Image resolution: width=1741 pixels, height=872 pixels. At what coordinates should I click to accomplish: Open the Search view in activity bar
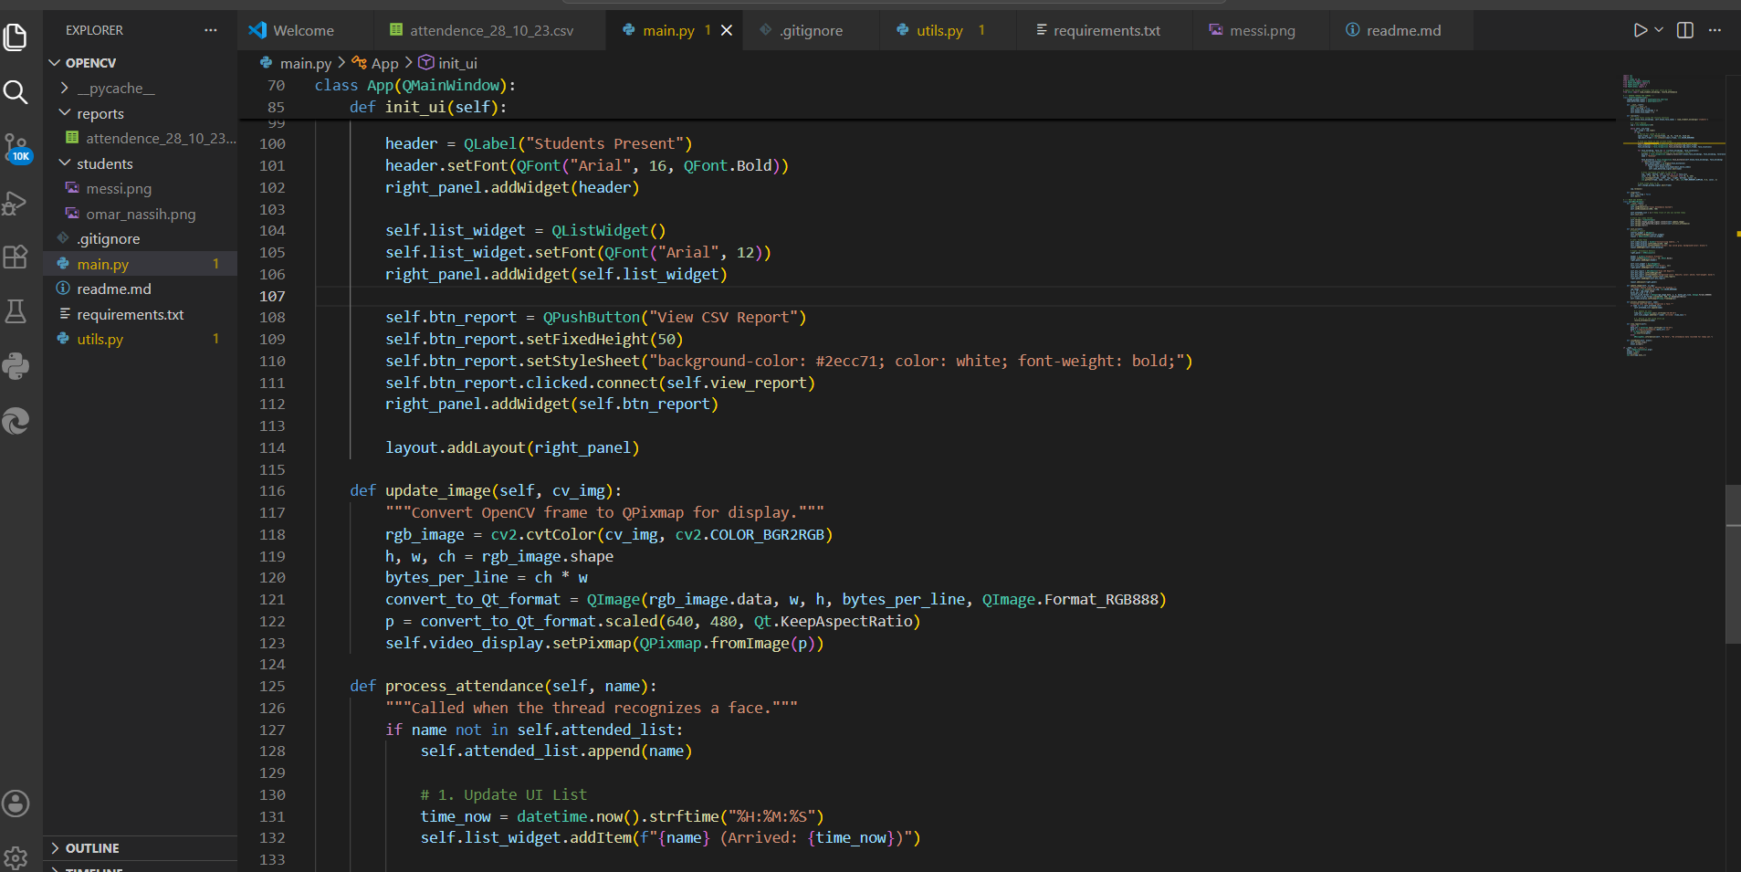click(16, 92)
